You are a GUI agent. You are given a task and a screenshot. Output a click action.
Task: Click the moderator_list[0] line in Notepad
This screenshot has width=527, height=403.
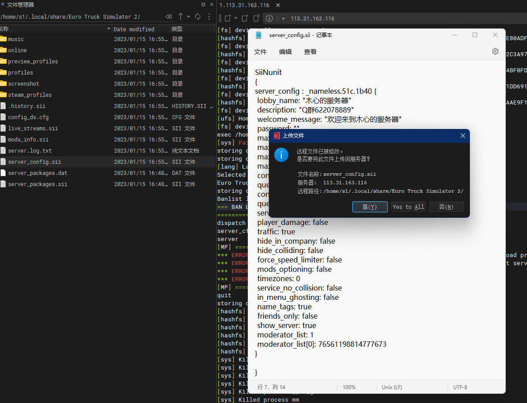coord(321,344)
